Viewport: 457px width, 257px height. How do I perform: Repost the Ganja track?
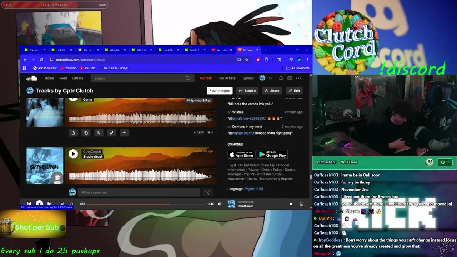pyautogui.click(x=99, y=133)
